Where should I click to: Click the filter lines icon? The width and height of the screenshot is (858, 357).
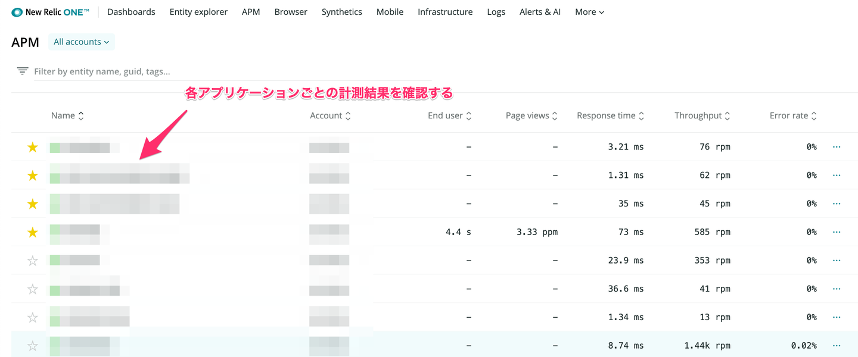23,71
